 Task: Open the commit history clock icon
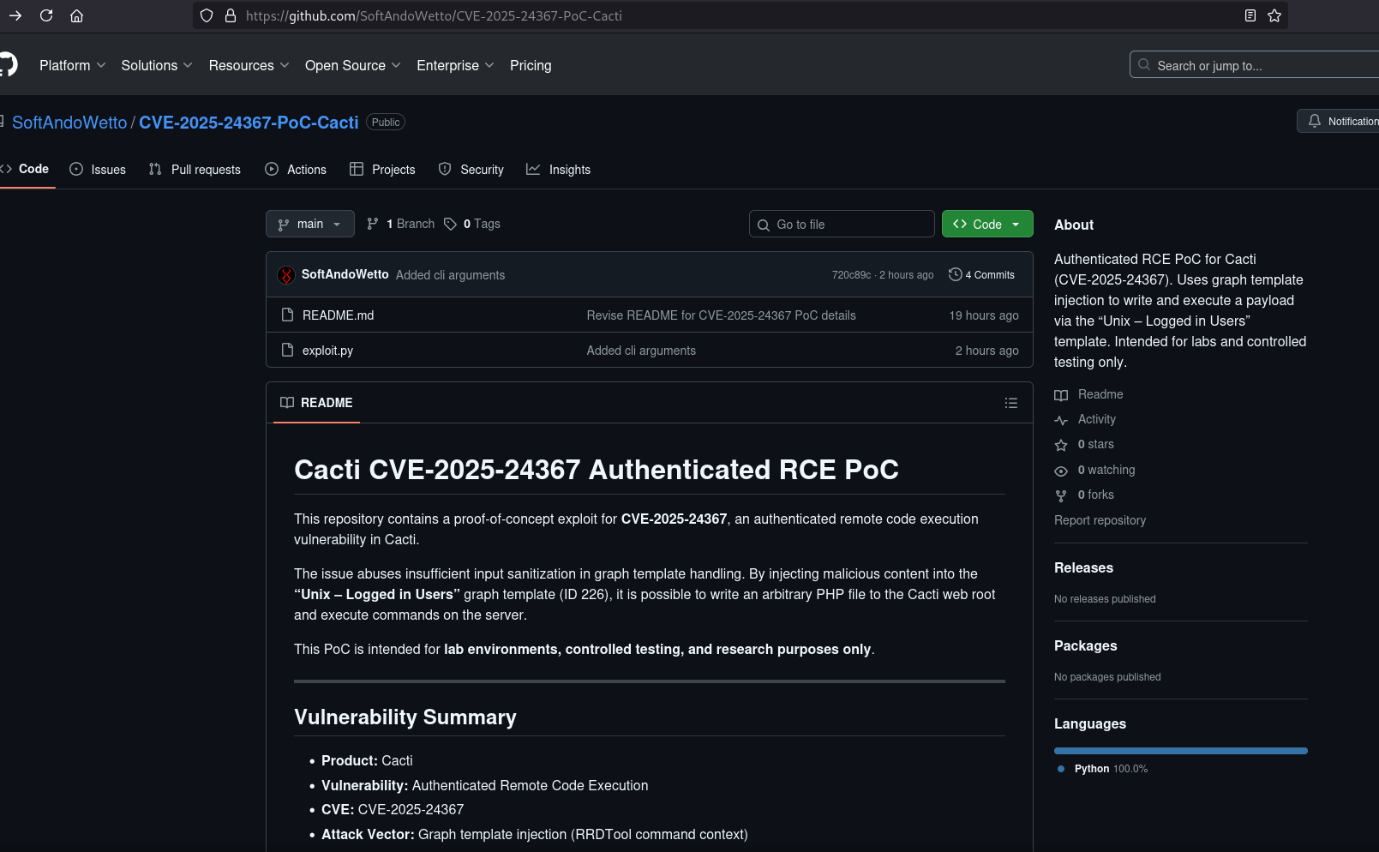(955, 274)
